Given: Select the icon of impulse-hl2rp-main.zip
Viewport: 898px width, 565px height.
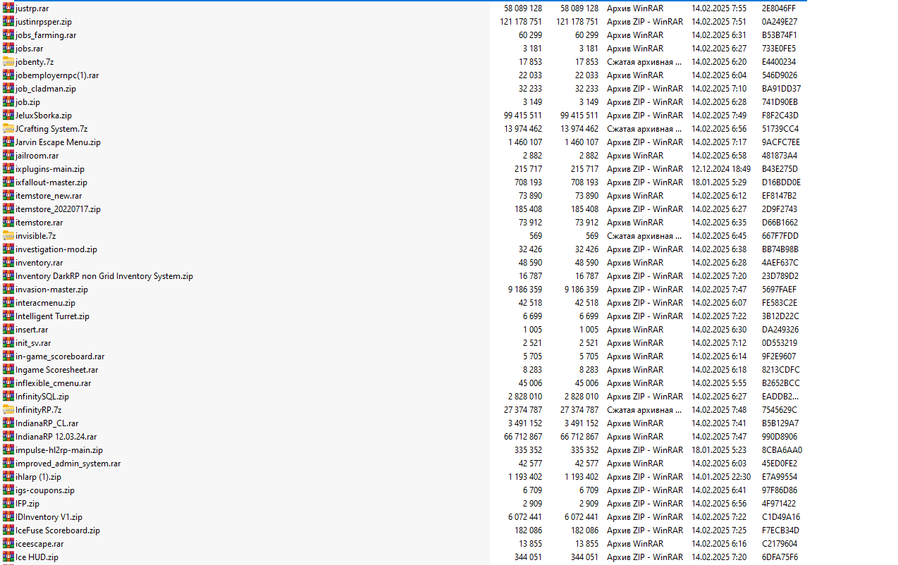Looking at the screenshot, I should (x=8, y=450).
